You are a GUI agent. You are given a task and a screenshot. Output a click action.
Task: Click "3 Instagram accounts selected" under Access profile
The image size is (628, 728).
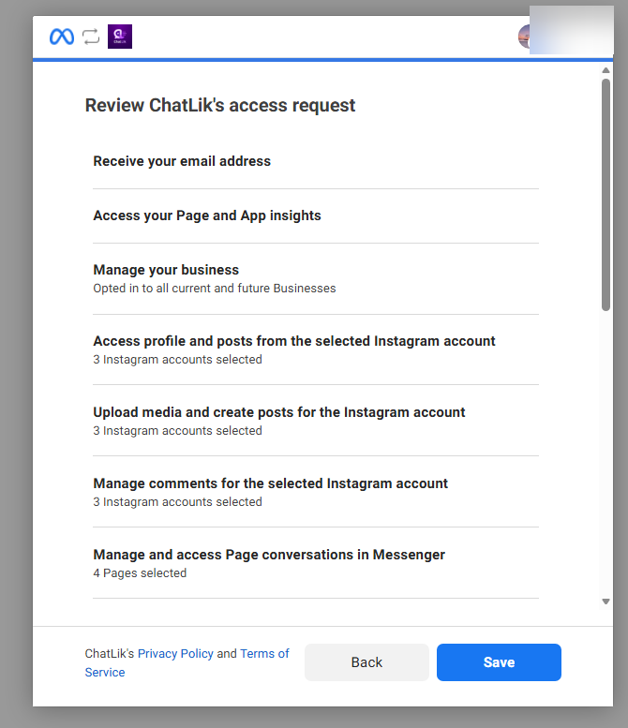point(177,360)
